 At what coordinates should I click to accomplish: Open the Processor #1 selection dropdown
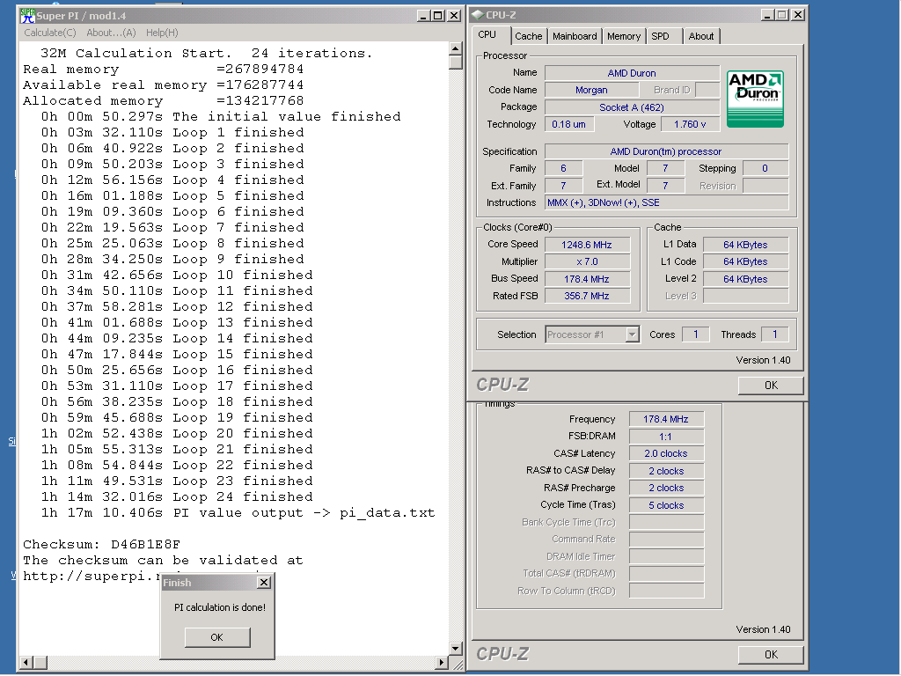632,334
